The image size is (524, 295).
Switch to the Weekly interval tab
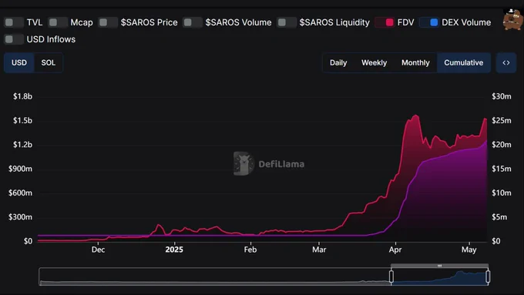374,63
